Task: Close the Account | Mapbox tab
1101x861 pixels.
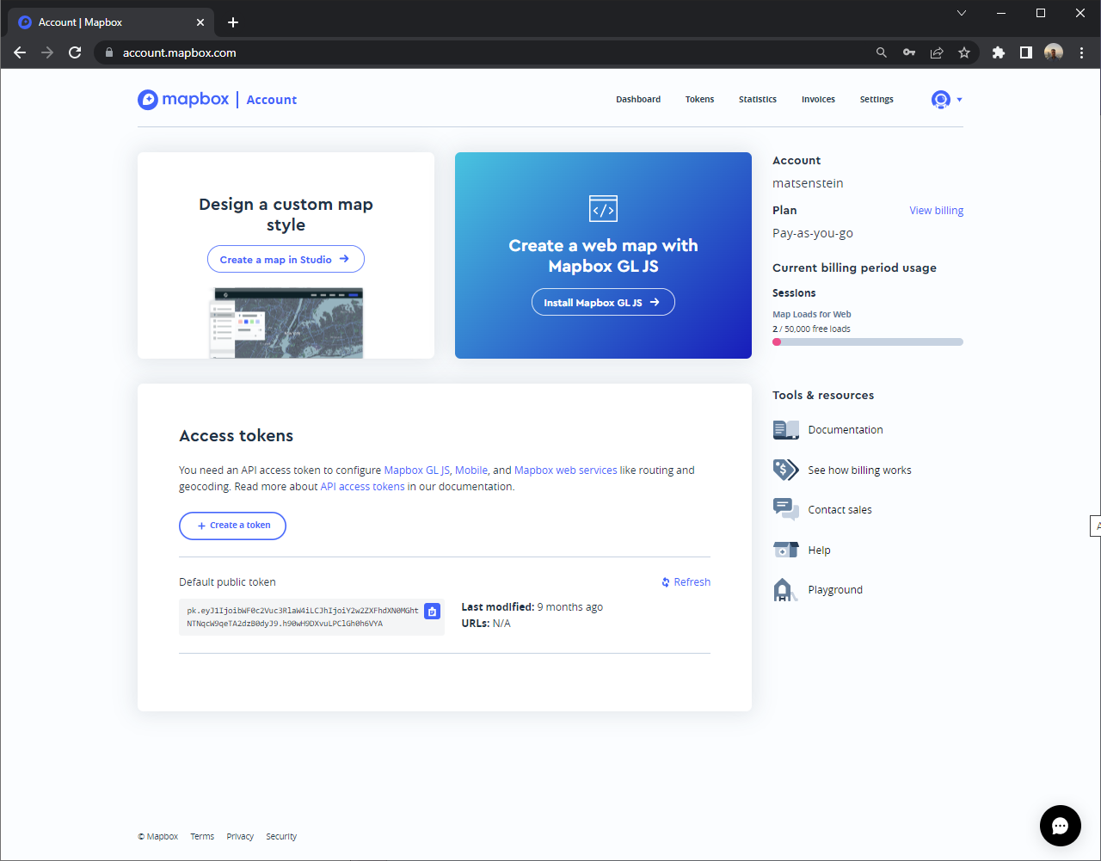Action: click(x=201, y=22)
